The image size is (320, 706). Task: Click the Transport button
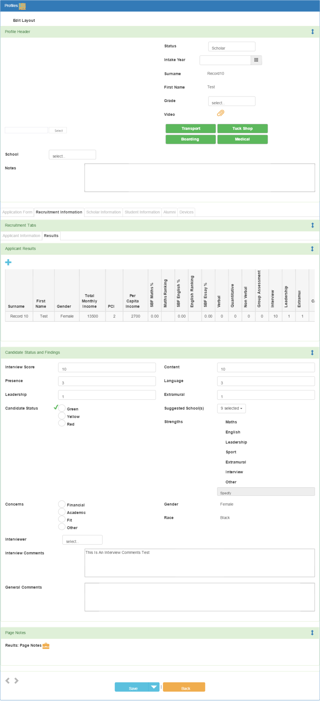pos(191,129)
